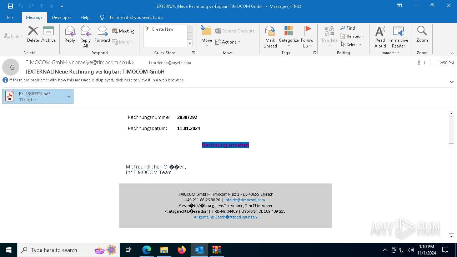Create a Meeting reply
457x257 pixels.
tap(124, 31)
